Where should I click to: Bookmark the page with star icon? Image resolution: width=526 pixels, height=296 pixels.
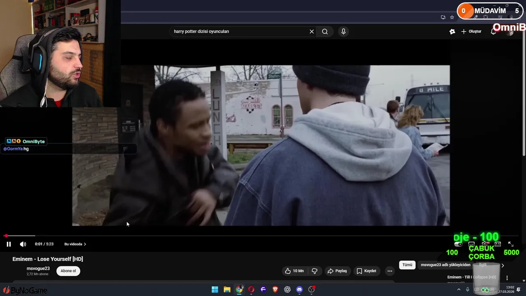coord(452,17)
